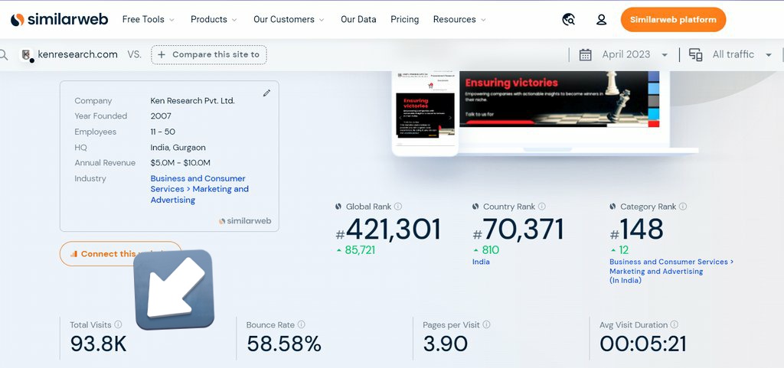784x368 pixels.
Task: Click the Similarweb logo inside company card
Action: tap(245, 220)
